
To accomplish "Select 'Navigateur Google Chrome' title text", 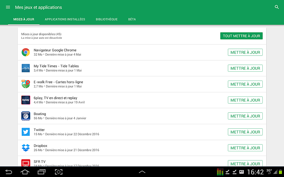I will 55,50.
